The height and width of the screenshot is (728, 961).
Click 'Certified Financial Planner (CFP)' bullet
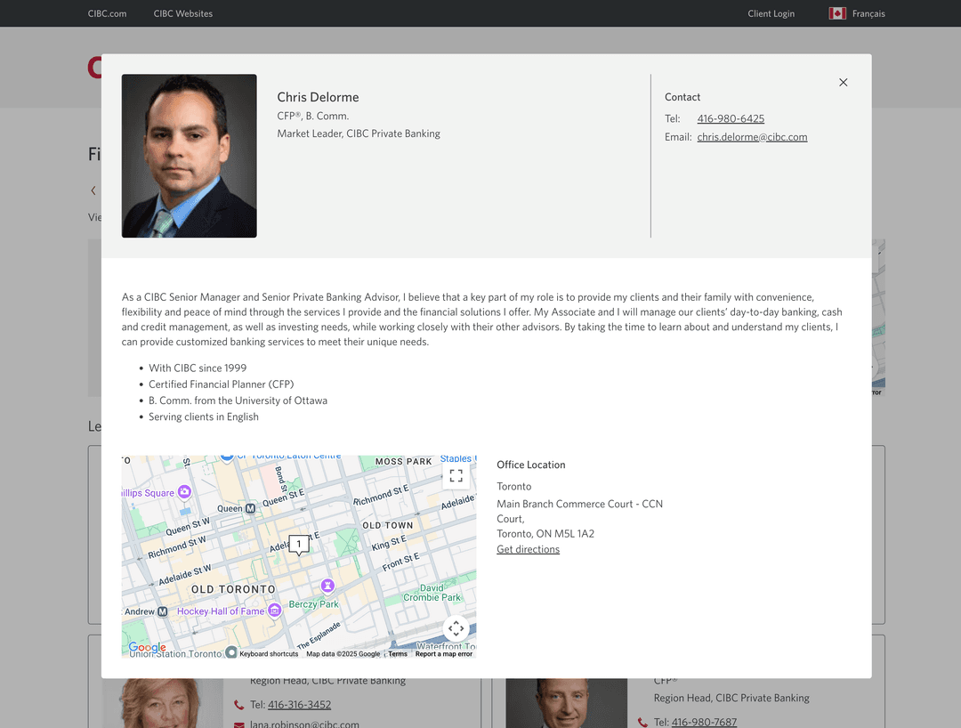tap(222, 384)
